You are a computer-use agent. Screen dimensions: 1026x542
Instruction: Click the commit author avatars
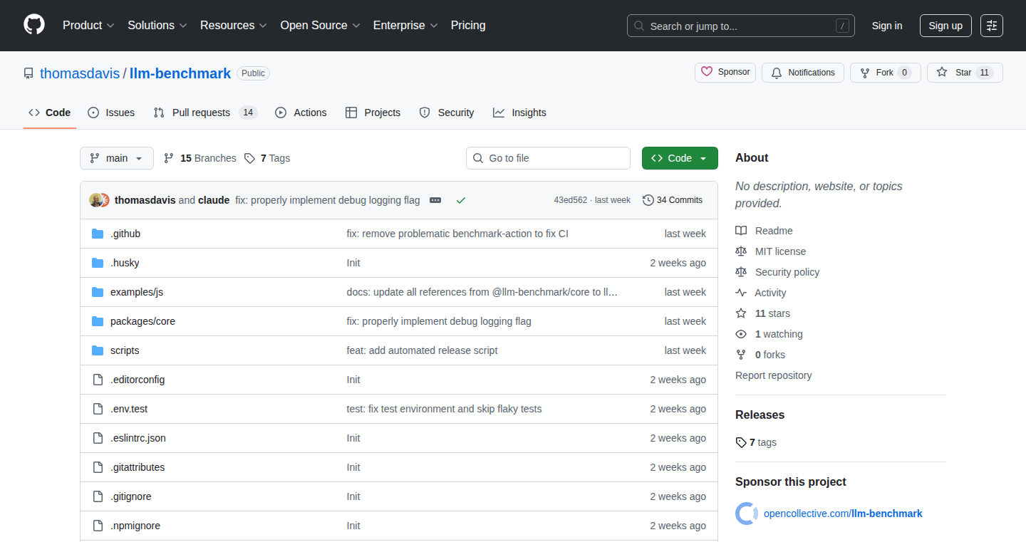point(99,200)
